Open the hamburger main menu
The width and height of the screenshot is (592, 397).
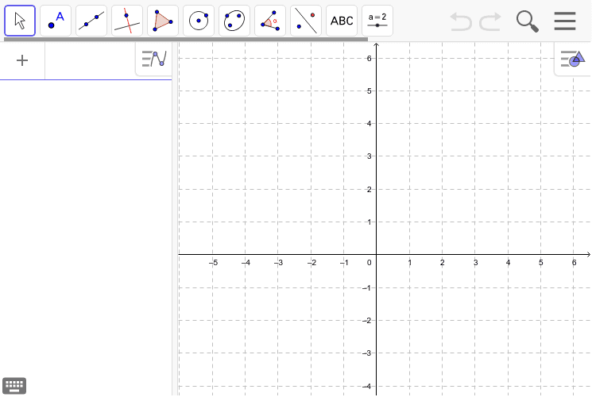565,21
